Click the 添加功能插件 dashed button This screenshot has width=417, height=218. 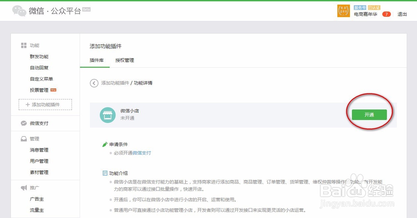pos(45,105)
